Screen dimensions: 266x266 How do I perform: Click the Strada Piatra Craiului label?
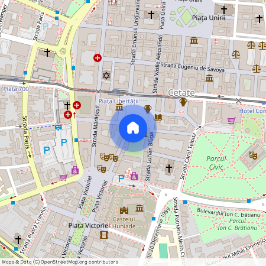pos(33,230)
